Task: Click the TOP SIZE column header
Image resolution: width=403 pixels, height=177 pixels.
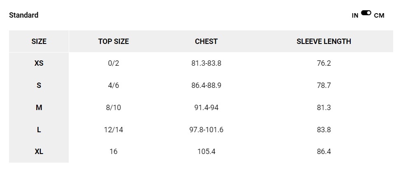Action: (x=114, y=41)
